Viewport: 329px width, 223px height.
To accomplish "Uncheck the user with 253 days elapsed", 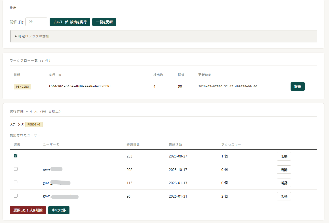I will click(16, 156).
